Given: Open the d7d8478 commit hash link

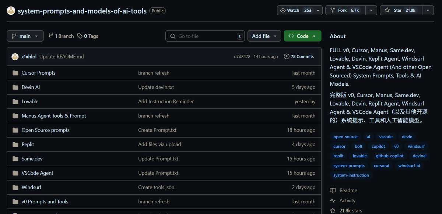Looking at the screenshot, I should [242, 57].
